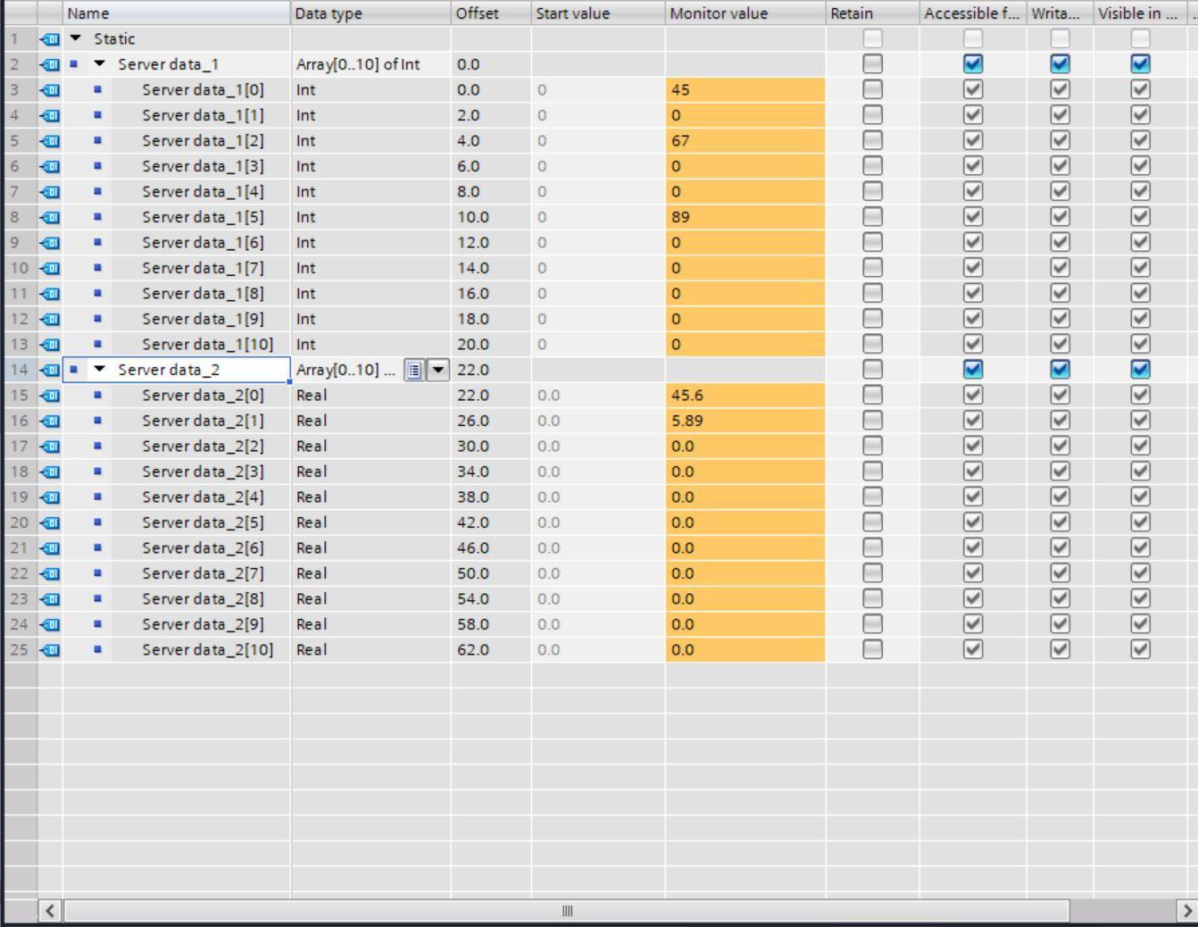The image size is (1198, 927).
Task: Click the tag icon in the Server data_2[2] row
Action: (50, 446)
